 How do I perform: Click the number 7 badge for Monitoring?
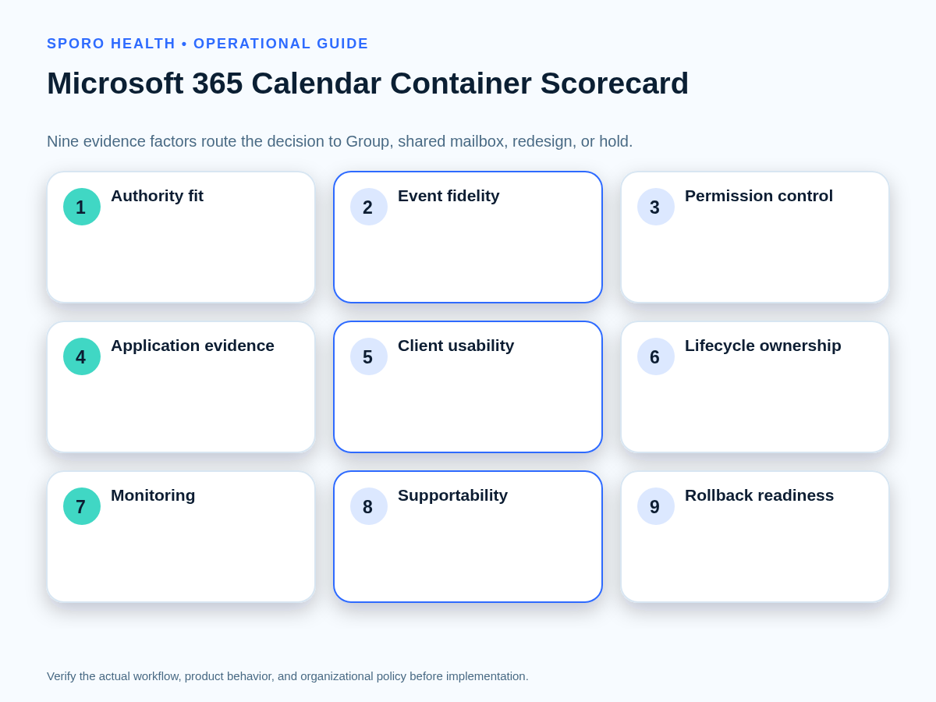[82, 506]
